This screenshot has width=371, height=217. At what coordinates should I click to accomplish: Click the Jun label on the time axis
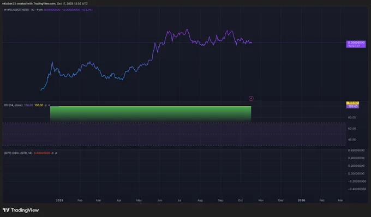click(159, 201)
